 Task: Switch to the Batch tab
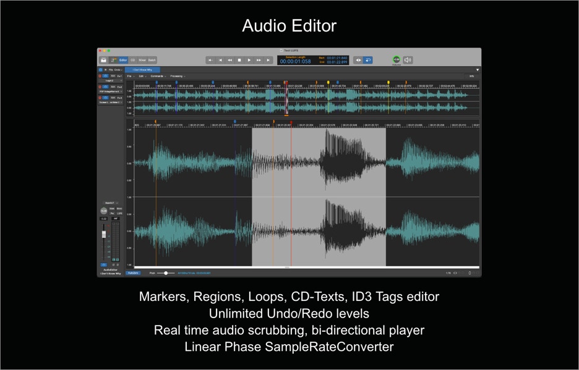(152, 60)
